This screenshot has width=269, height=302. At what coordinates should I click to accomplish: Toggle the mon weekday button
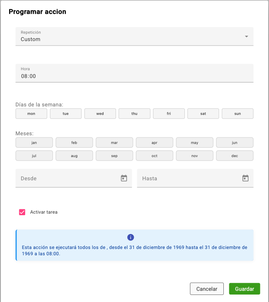pyautogui.click(x=31, y=113)
